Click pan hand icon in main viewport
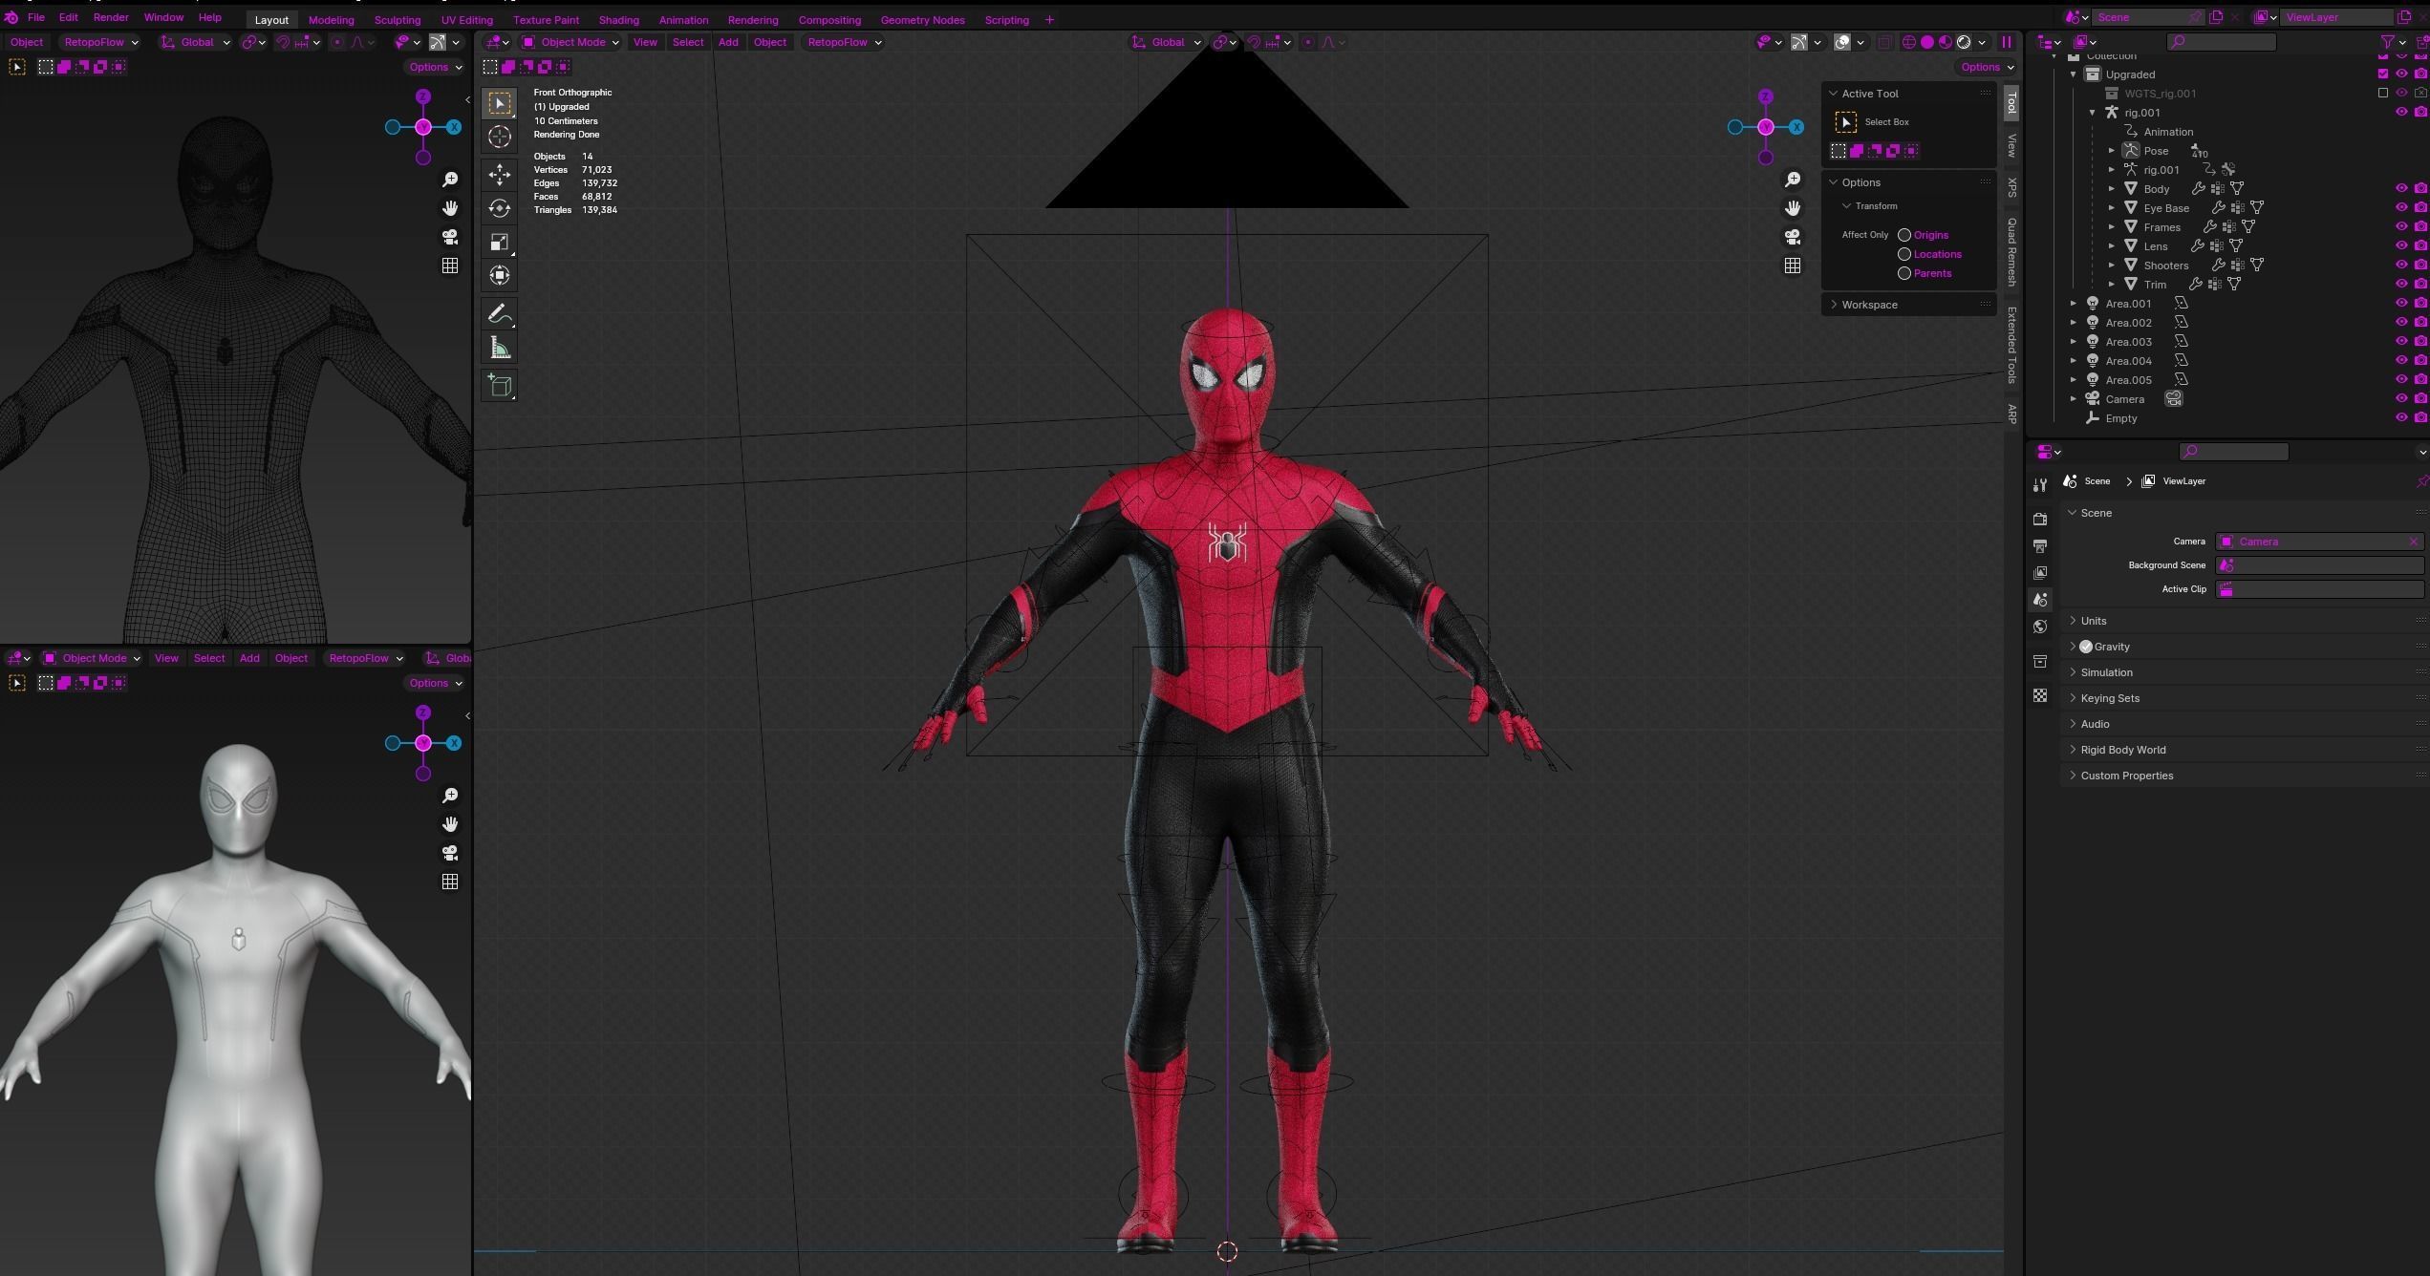The image size is (2430, 1276). pyautogui.click(x=1793, y=208)
